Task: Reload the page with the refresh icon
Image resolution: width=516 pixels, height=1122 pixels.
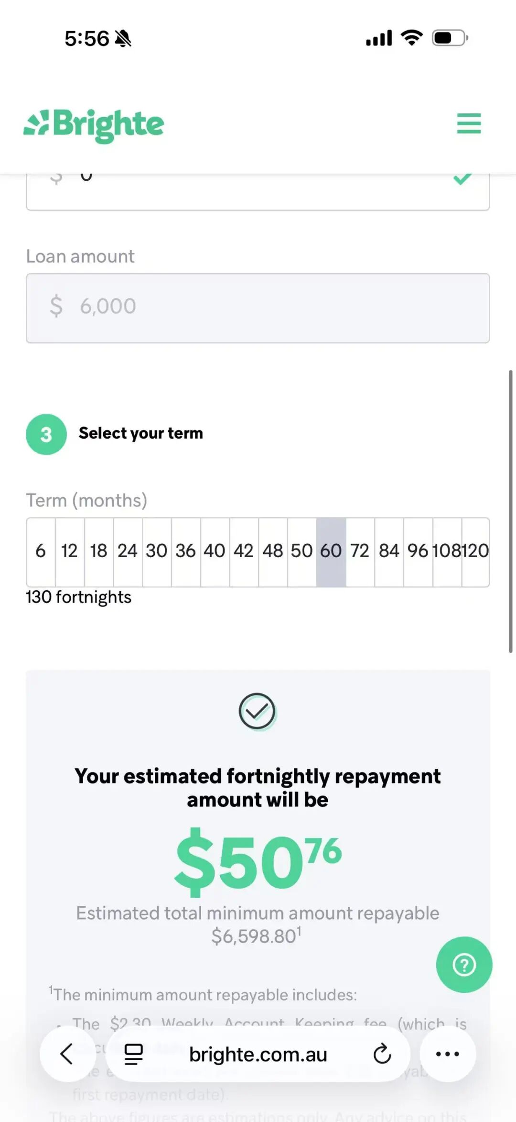Action: click(382, 1054)
